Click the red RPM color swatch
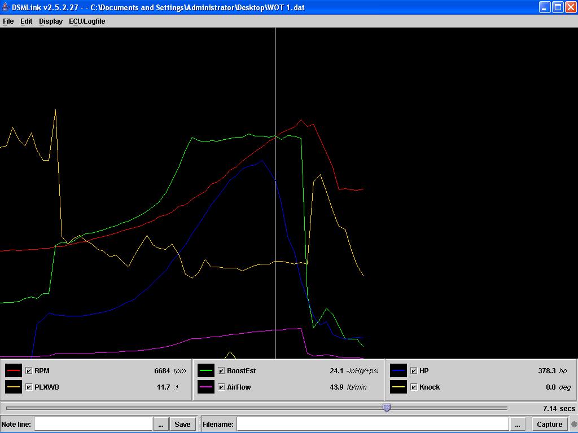This screenshot has height=433, width=578. click(14, 371)
